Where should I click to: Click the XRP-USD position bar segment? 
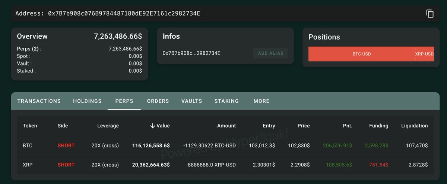tap(424, 54)
